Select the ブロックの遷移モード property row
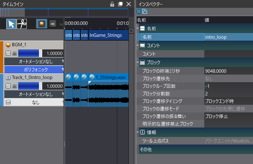 pyautogui.click(x=195, y=109)
